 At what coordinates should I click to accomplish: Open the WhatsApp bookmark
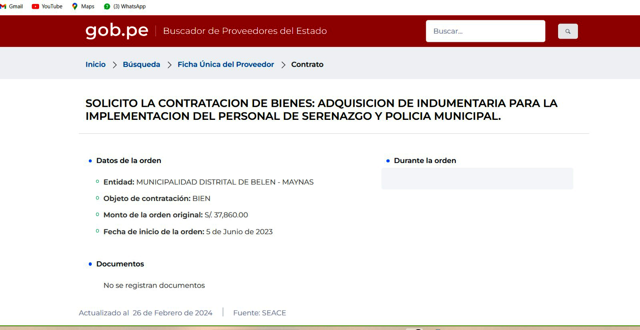pos(125,6)
